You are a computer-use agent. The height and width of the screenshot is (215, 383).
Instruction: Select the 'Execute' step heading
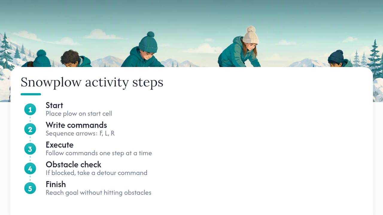pyautogui.click(x=60, y=145)
